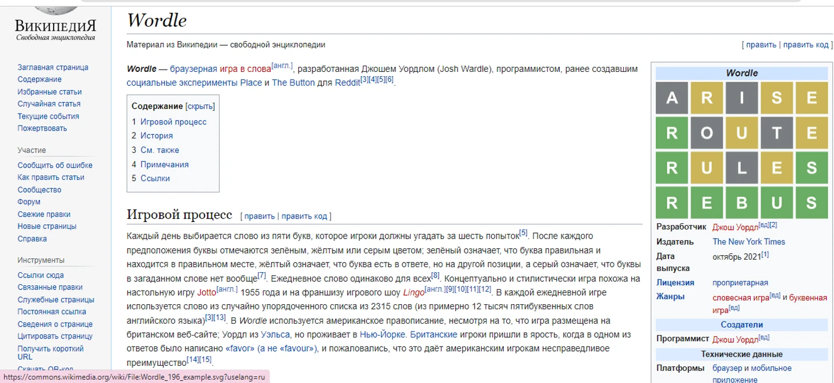Open «проприетарная» license link
This screenshot has width=834, height=383.
click(x=740, y=283)
